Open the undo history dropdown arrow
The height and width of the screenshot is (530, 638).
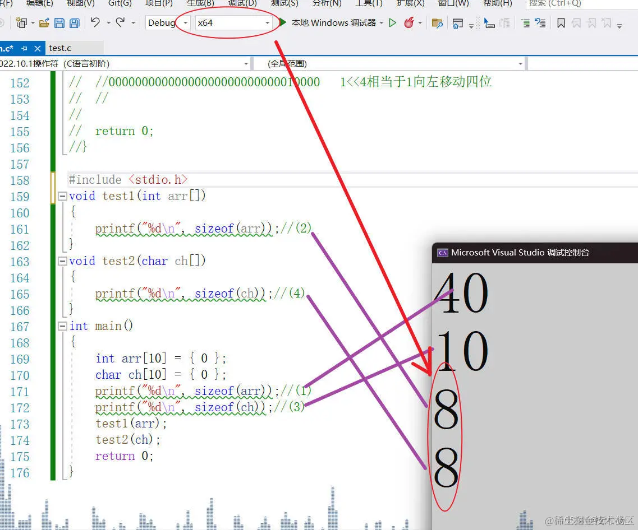(109, 23)
